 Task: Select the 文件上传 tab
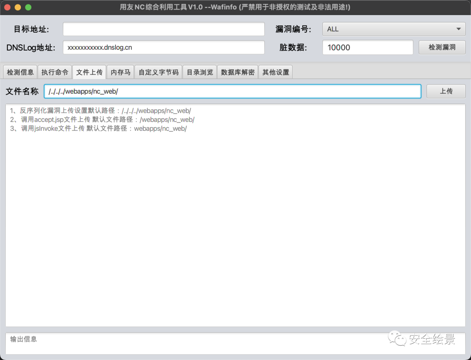coord(89,72)
